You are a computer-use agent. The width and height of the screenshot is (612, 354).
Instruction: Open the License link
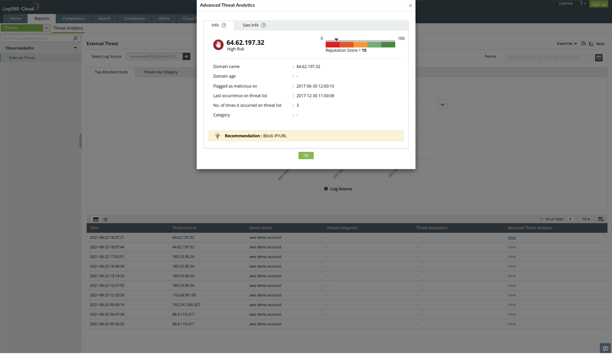566,4
